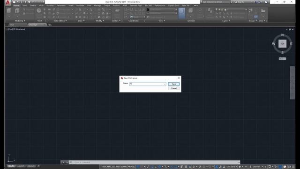Screen dimensions: 300x169
Task: Click the coordinates readout in status bar
Action: point(114,167)
